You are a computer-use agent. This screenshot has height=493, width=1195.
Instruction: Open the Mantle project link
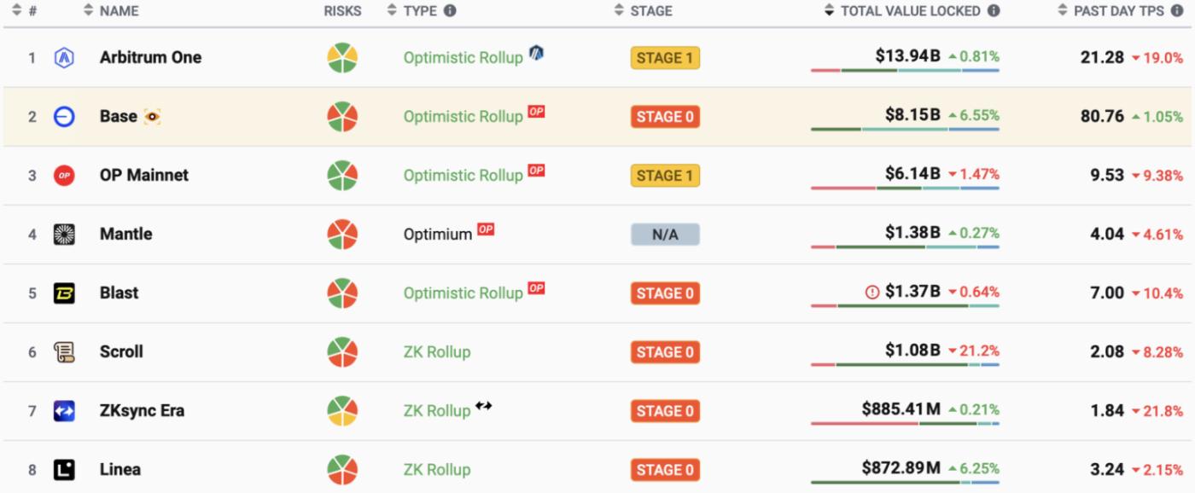(x=125, y=234)
